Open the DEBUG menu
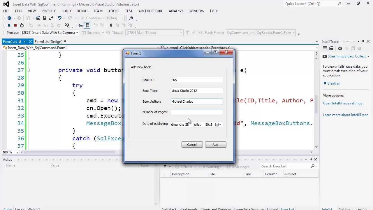The image size is (373, 210). 82,11
